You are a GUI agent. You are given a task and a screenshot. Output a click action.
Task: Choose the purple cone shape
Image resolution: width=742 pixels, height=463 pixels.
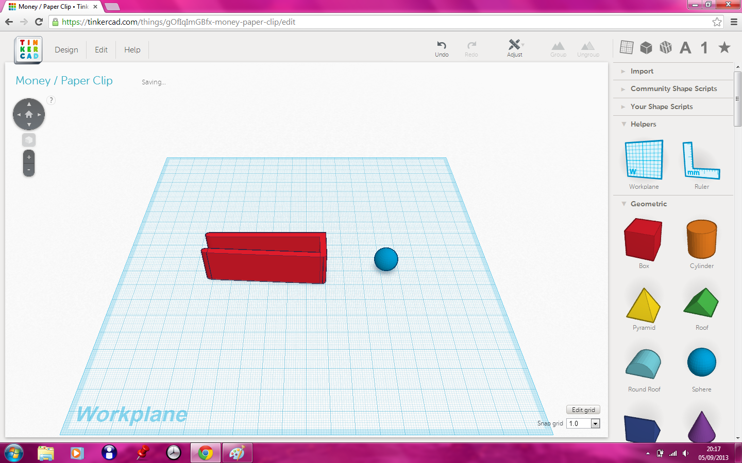pyautogui.click(x=702, y=427)
